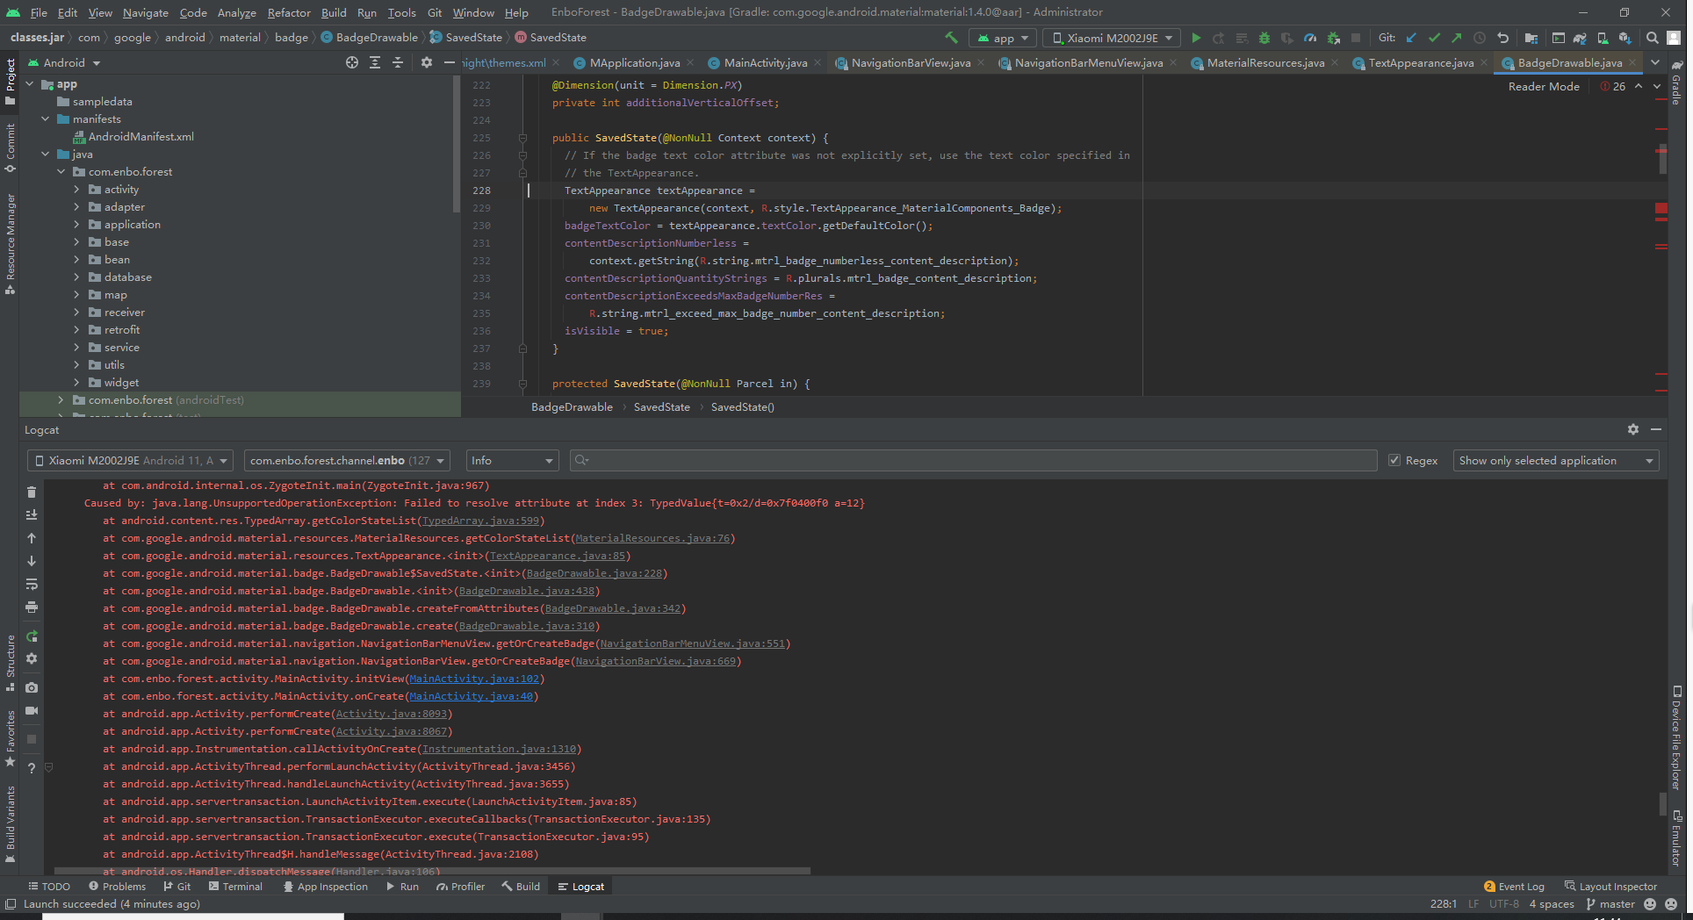
Task: Open the logcat device selector dropdown
Action: pyautogui.click(x=130, y=460)
